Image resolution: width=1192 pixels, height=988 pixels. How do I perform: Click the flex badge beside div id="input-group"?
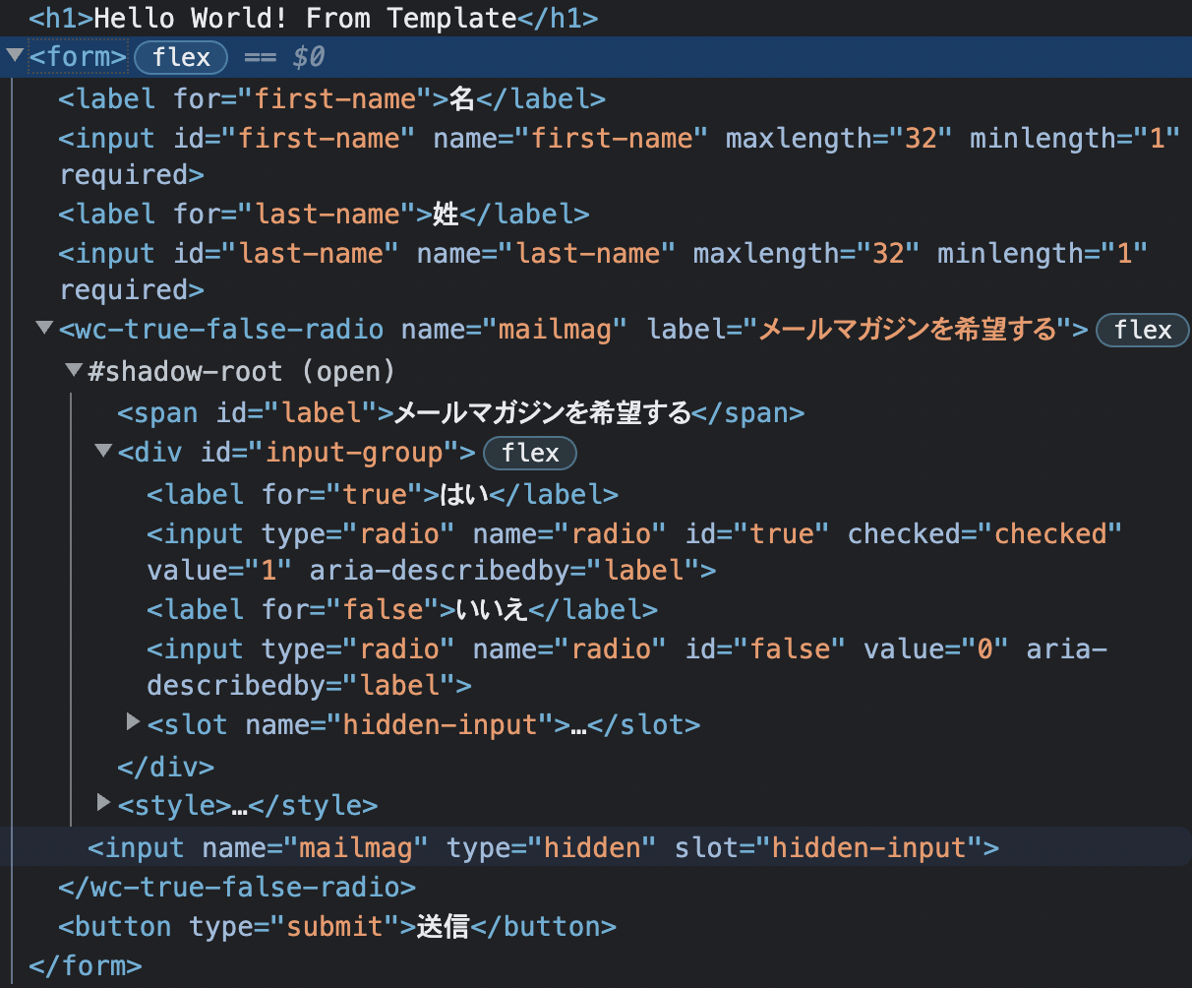click(x=529, y=453)
